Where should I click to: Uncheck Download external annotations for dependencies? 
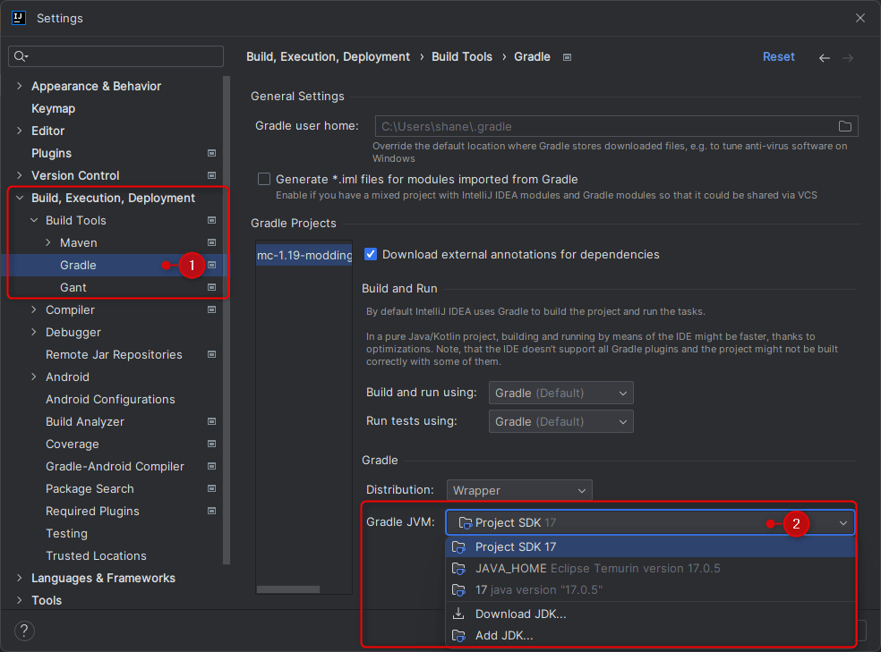(x=371, y=254)
